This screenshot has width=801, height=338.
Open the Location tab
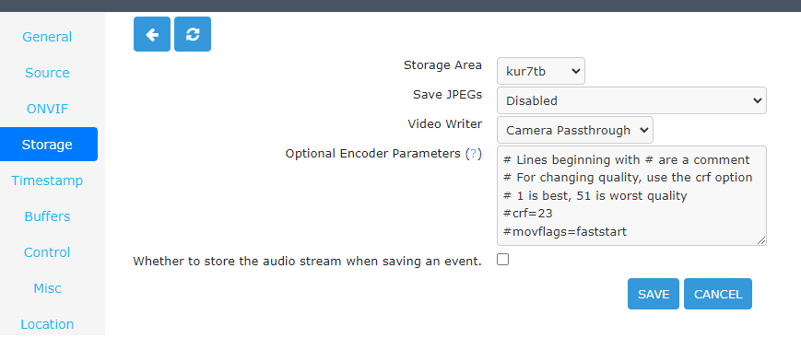coord(47,324)
